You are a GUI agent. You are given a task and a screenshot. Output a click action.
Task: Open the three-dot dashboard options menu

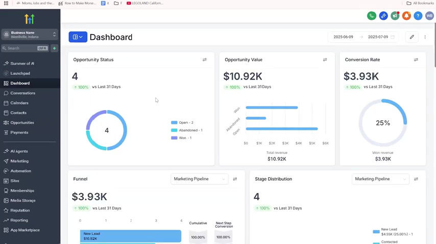pos(425,37)
